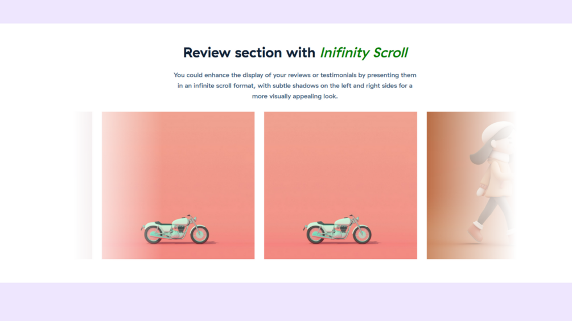Click the word 'reviews' in description
572x321 pixels.
tap(299, 75)
